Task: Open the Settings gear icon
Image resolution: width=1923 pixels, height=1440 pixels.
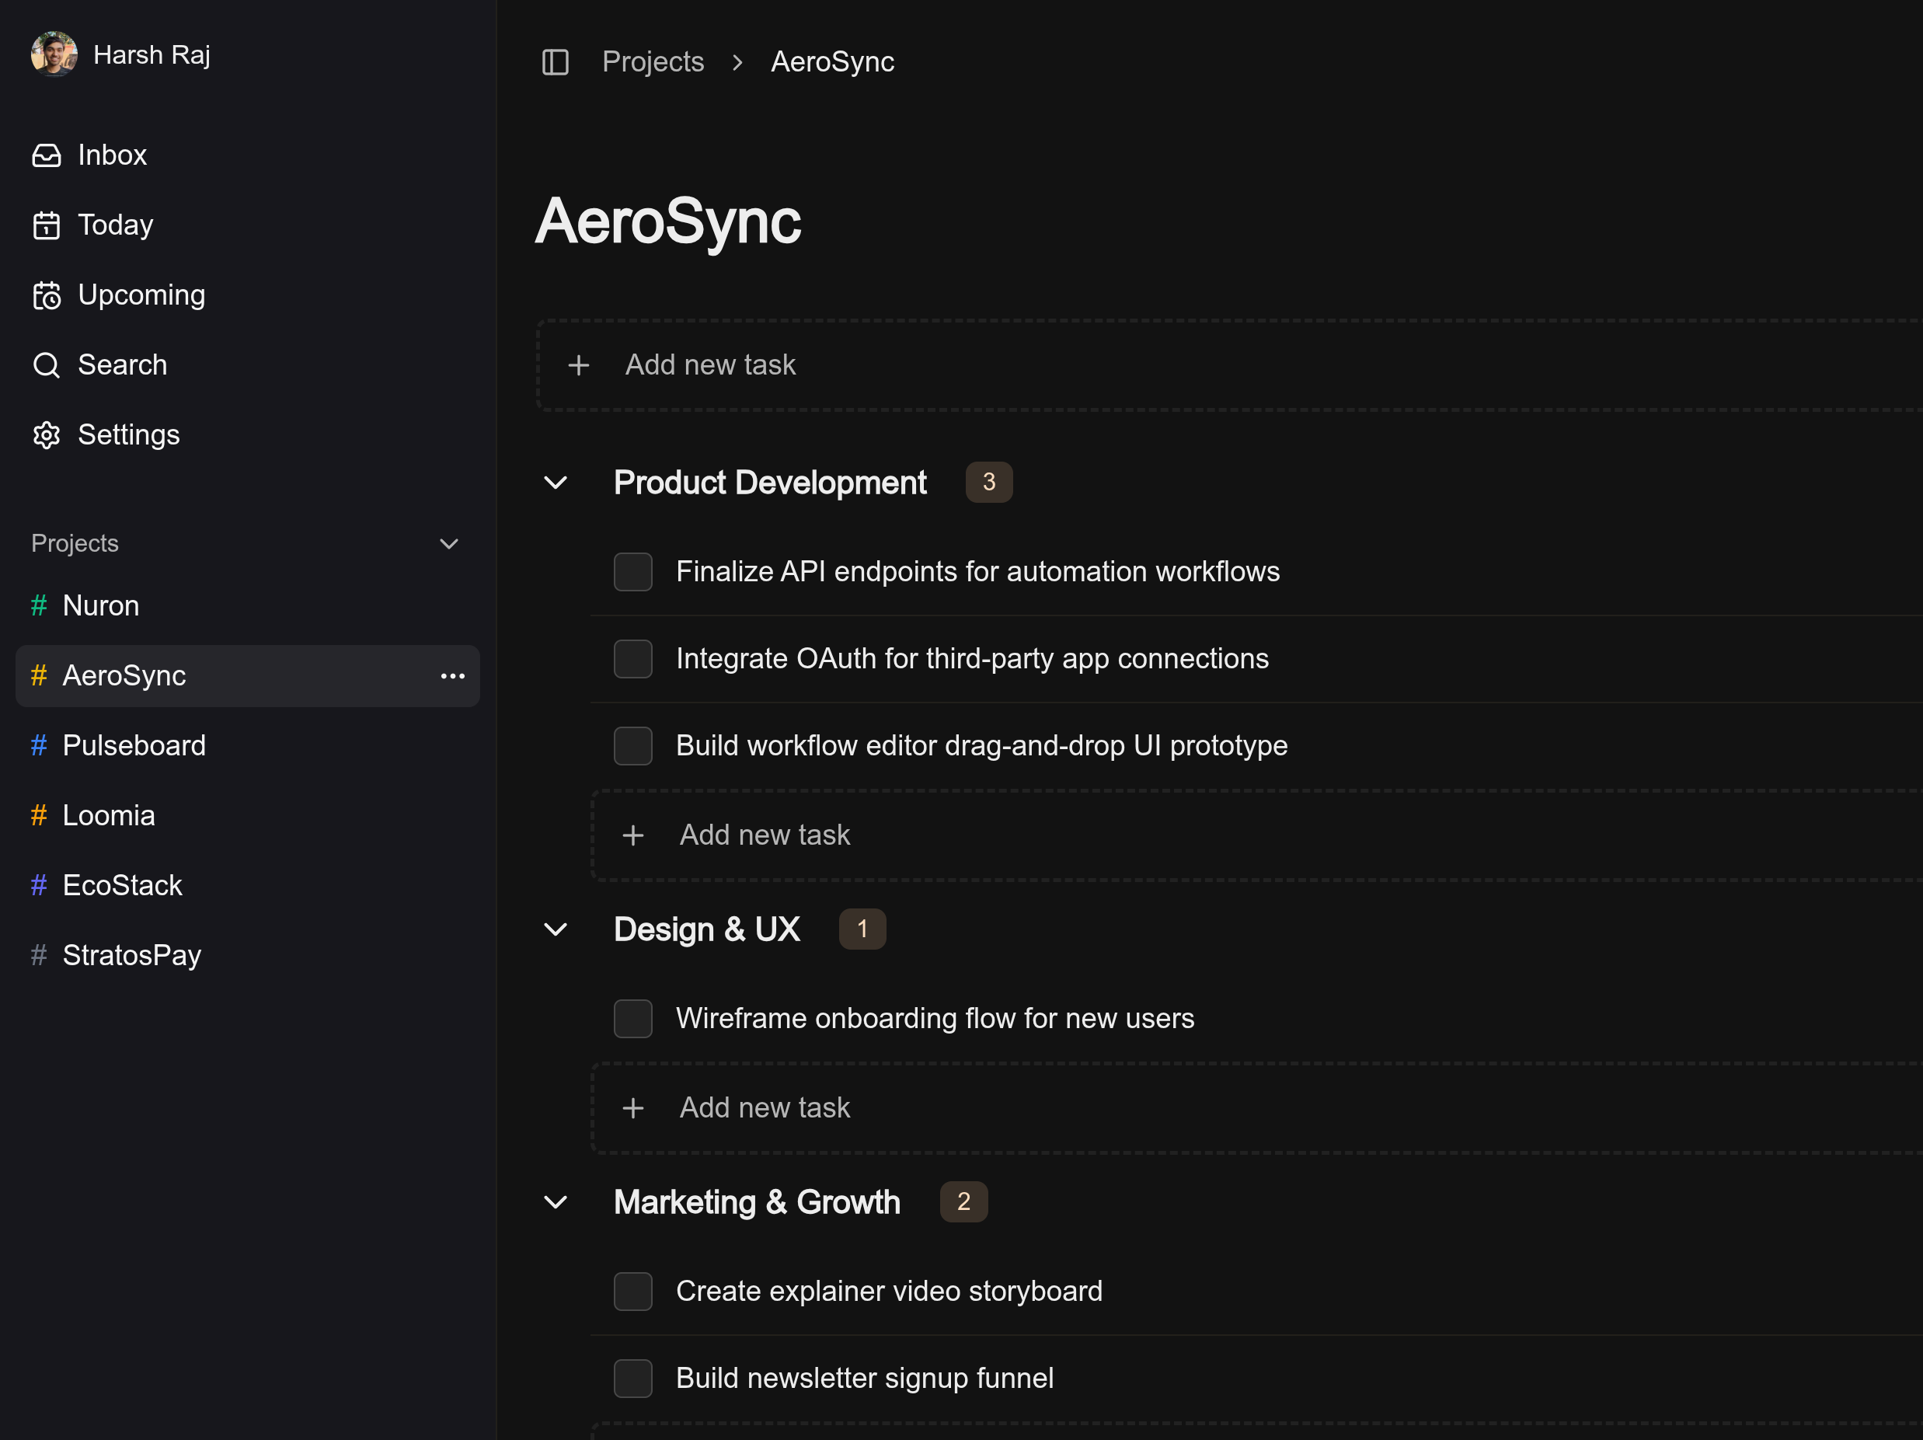Action: 46,434
